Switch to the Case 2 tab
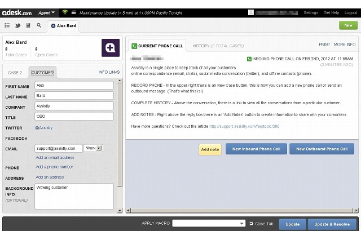 click(15, 73)
